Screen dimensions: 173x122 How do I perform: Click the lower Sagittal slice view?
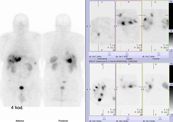pos(129,89)
